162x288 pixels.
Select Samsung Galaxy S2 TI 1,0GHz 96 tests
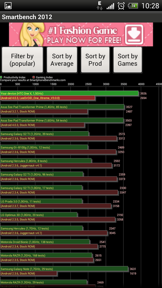(42, 174)
